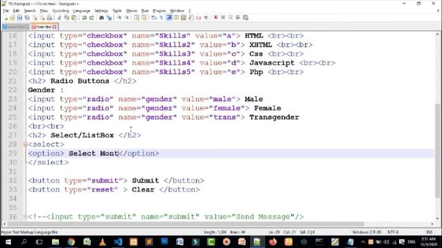
Task: Click the Save All toolbar icon
Action: tap(27, 18)
